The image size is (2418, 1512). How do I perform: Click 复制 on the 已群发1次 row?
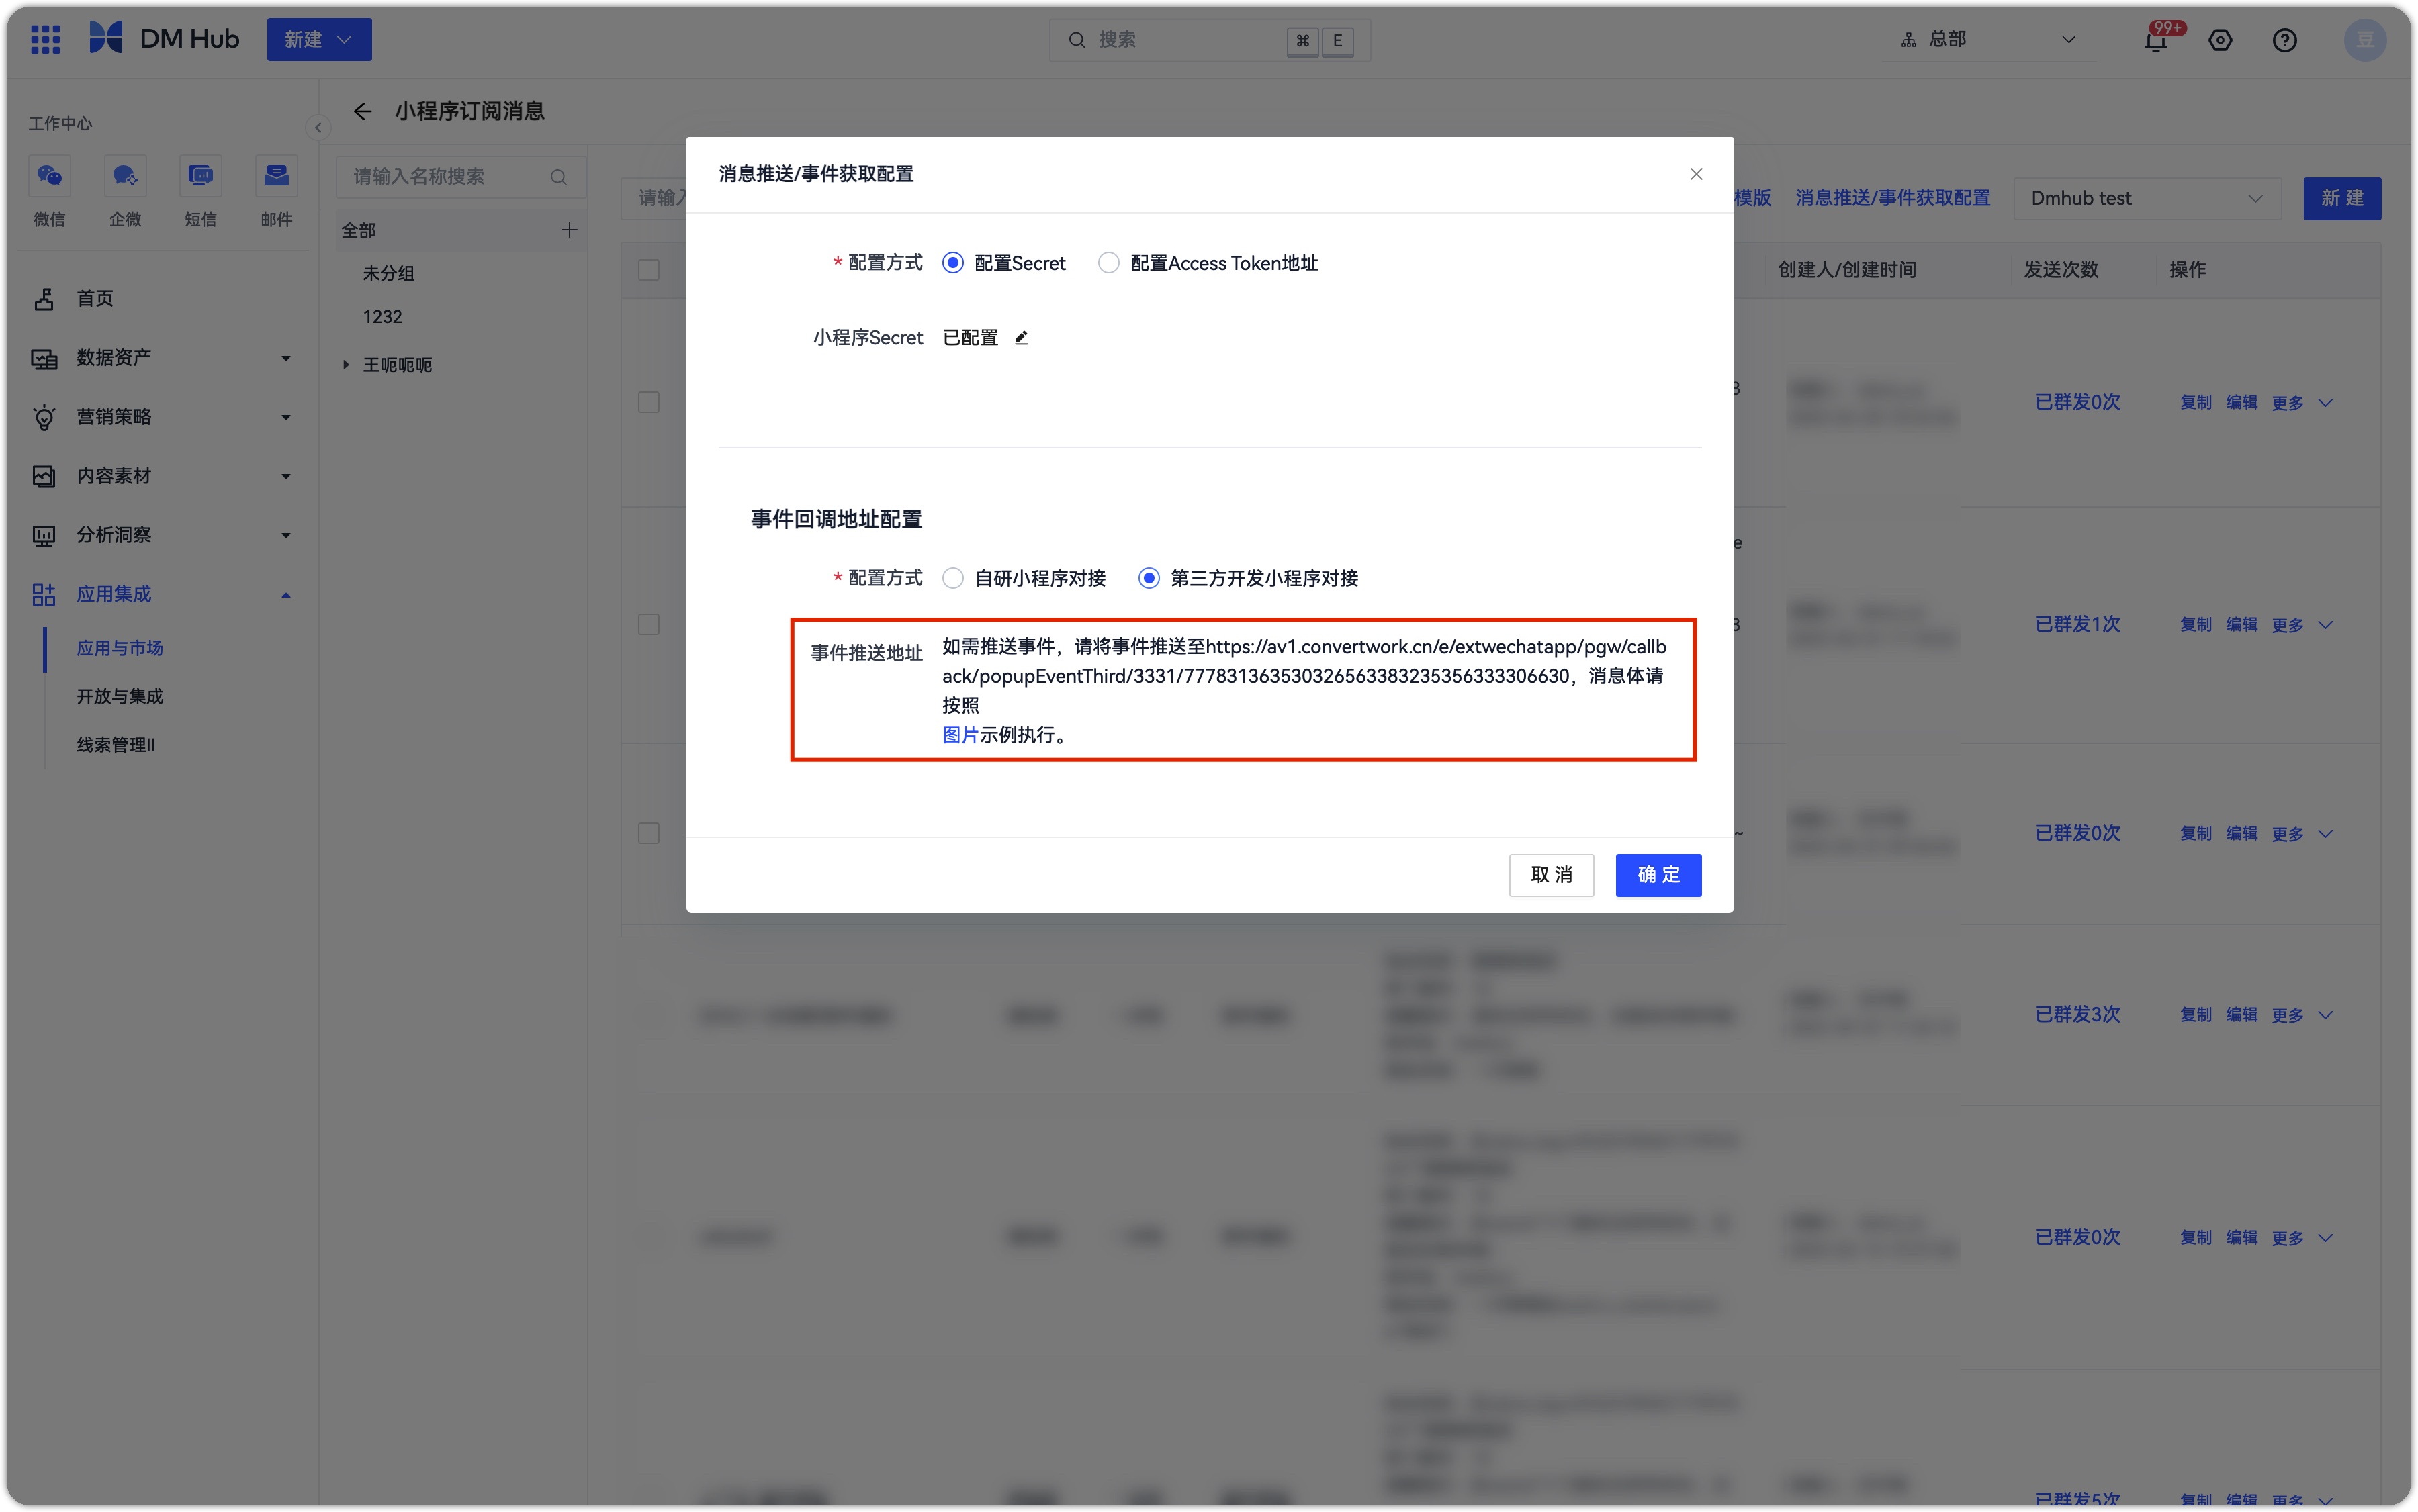click(2195, 624)
